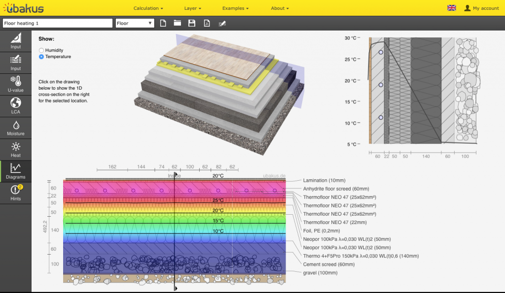Open the About menu
The image size is (505, 293).
point(280,8)
